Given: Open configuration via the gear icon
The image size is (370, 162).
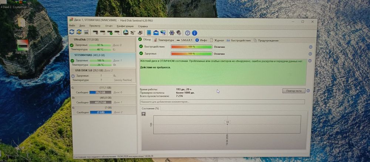Looking at the screenshot, I should (172, 33).
